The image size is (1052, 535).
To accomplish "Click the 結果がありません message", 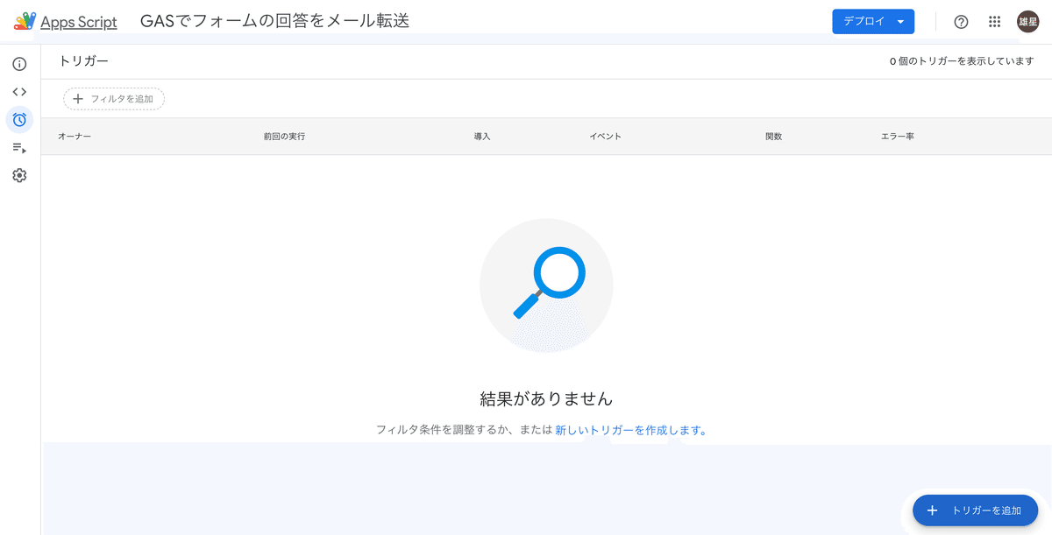I will pos(546,398).
